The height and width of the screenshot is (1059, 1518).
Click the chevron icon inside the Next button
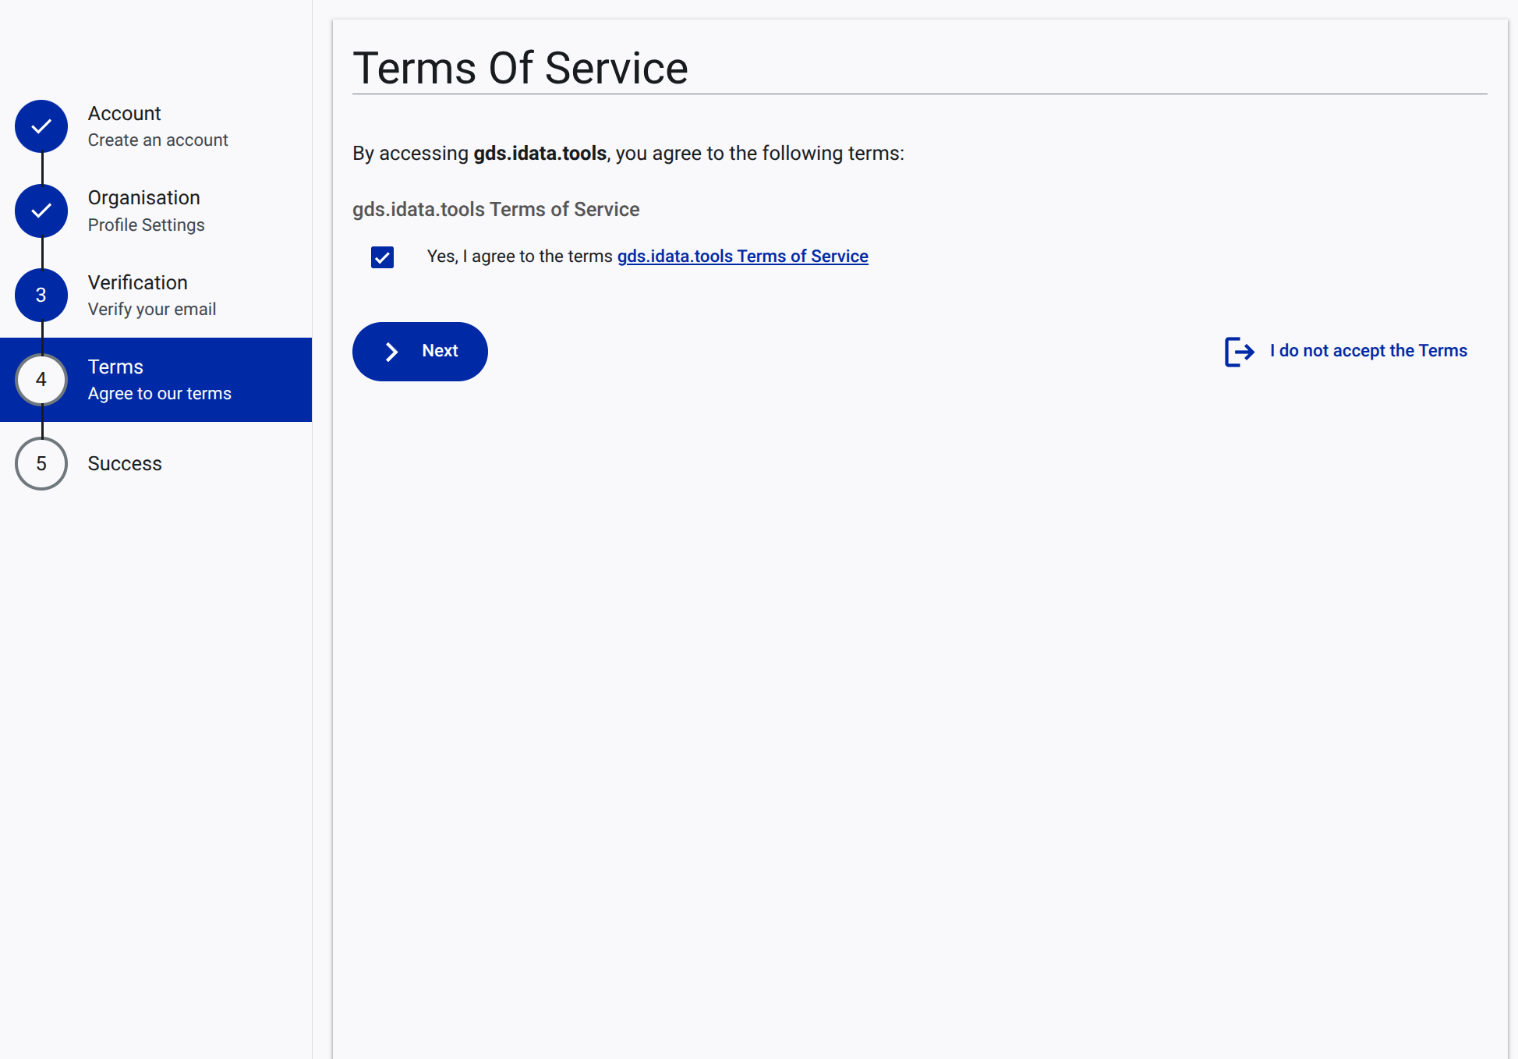[x=391, y=352]
